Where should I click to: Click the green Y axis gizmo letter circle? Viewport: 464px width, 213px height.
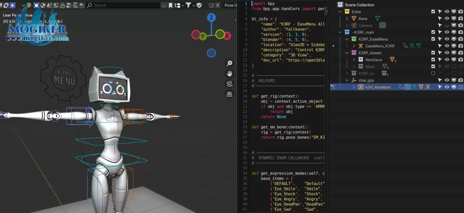[203, 36]
